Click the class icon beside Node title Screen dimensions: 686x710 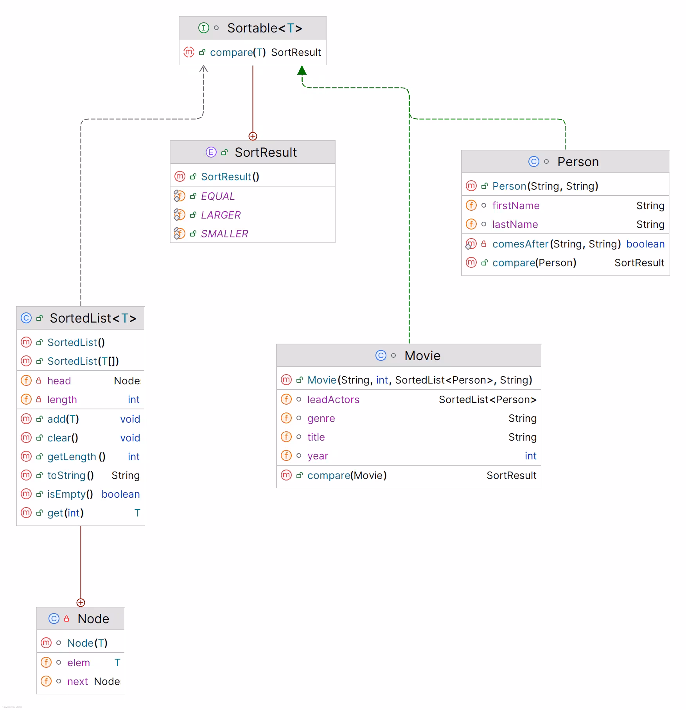(x=54, y=619)
